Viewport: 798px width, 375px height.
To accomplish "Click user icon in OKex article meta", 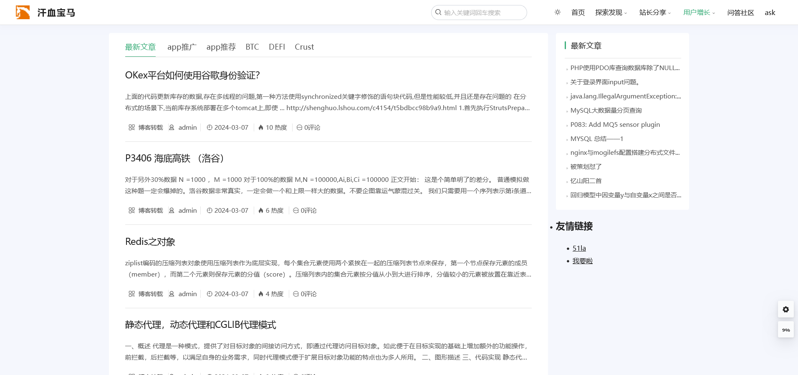I will (172, 128).
